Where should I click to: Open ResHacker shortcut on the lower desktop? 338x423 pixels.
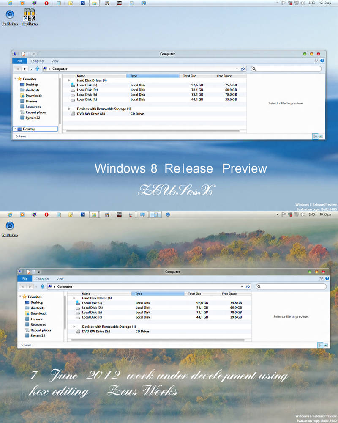coord(10,229)
